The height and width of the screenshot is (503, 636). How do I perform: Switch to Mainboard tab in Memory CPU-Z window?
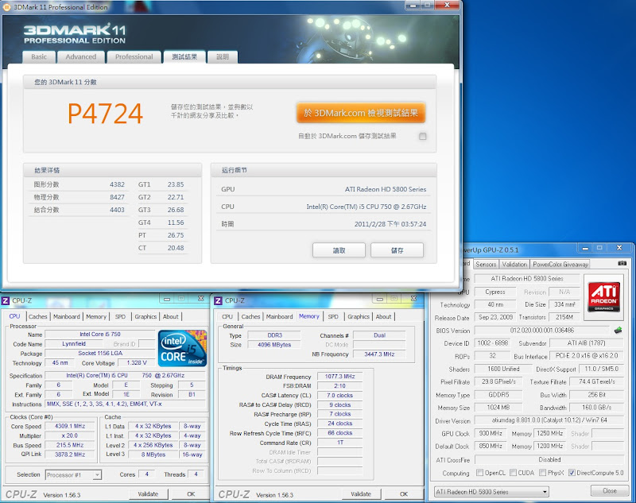pos(280,316)
